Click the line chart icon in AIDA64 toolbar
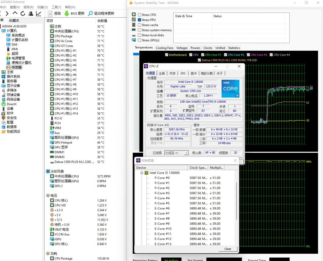323x261 pixels. click(x=39, y=13)
